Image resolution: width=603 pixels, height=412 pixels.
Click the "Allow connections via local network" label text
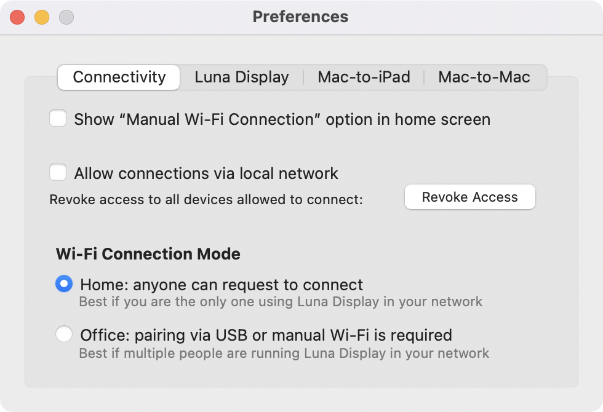coord(206,173)
